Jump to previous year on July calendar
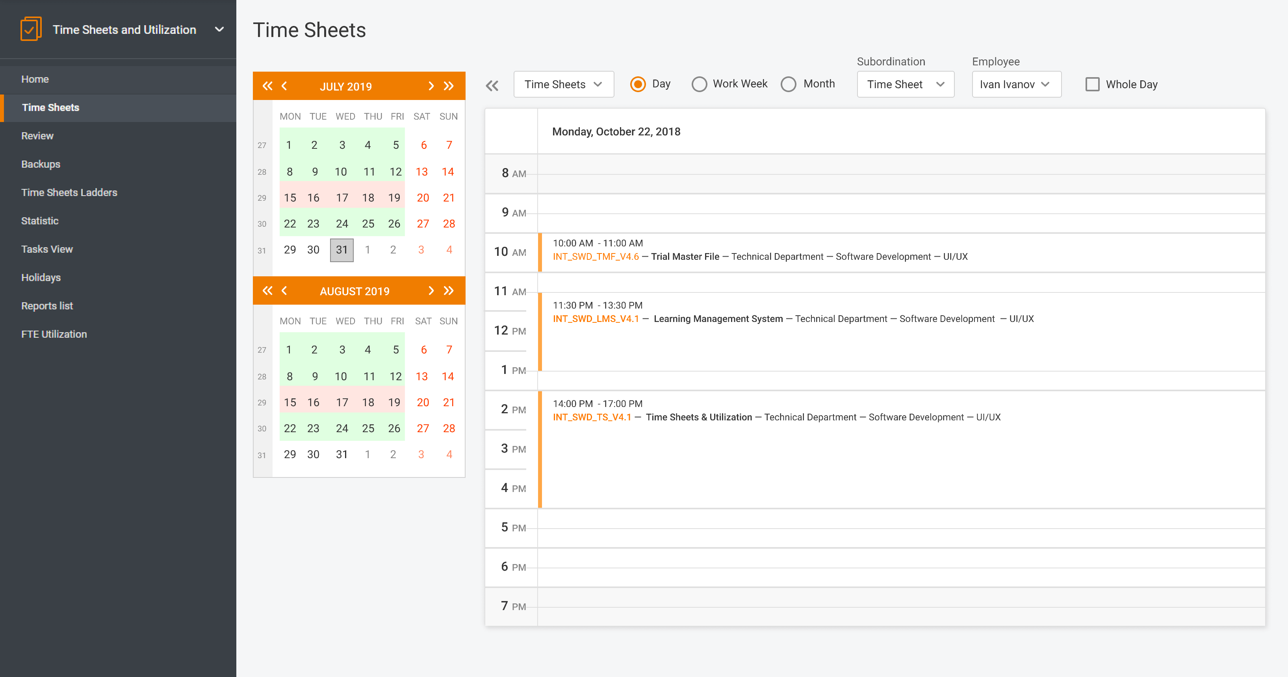This screenshot has width=1288, height=677. pos(268,86)
